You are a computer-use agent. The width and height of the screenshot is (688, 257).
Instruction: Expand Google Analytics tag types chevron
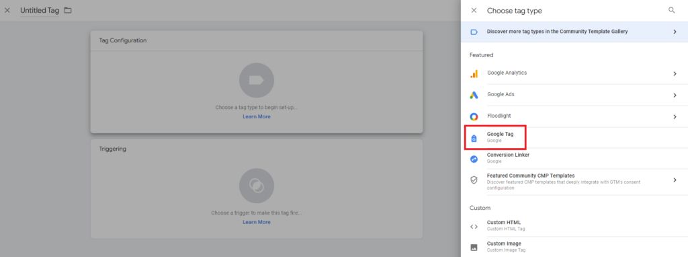675,74
